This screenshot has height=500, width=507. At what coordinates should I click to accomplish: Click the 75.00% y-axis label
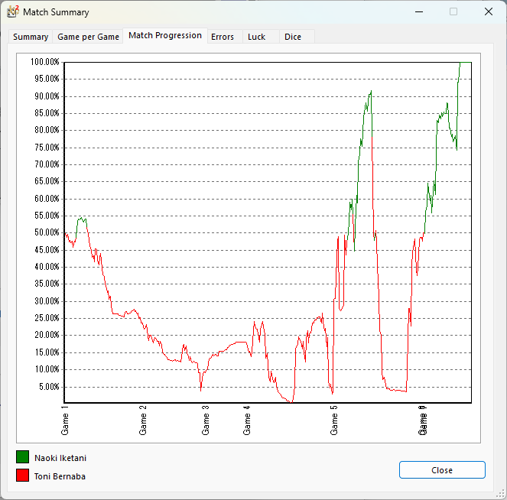point(47,148)
